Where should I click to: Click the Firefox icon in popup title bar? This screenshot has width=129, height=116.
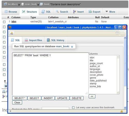[10, 27]
